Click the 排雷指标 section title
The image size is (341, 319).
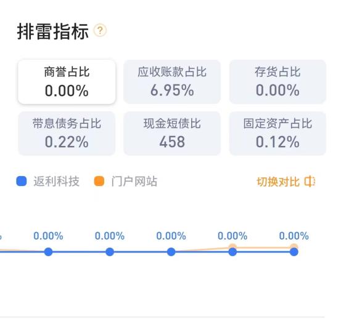53,31
